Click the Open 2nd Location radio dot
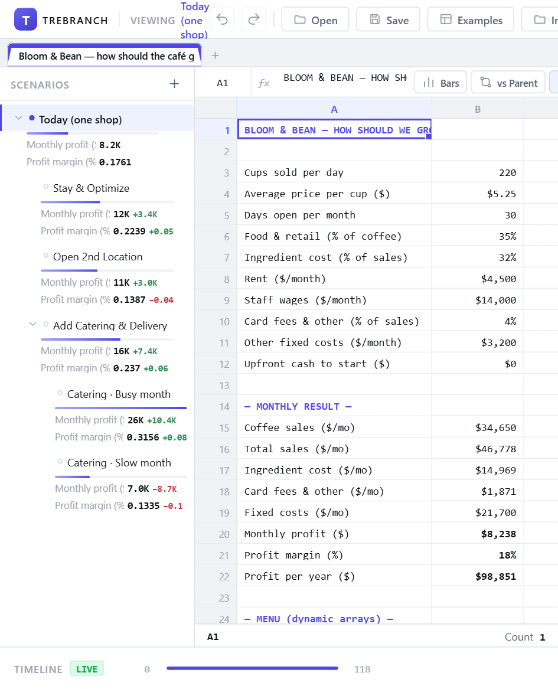The width and height of the screenshot is (558, 689). tap(45, 255)
